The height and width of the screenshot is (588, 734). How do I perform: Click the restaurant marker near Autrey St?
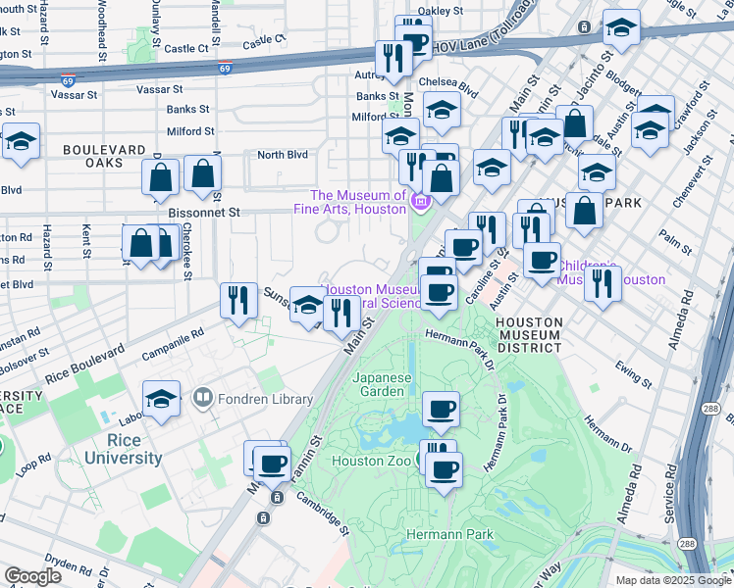click(x=394, y=60)
